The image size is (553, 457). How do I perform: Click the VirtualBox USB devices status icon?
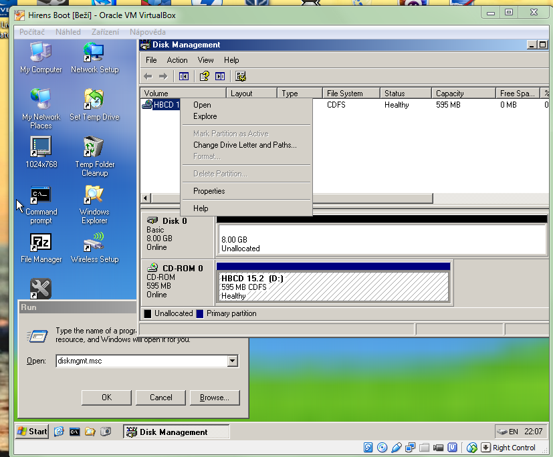(396, 448)
